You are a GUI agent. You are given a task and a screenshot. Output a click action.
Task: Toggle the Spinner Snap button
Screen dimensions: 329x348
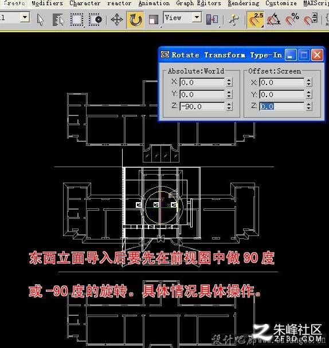[x=310, y=20]
